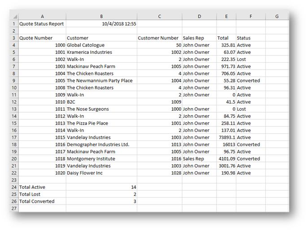This screenshot has height=231, width=308.
Task: Select the total cell 137.01
Action: (226, 130)
